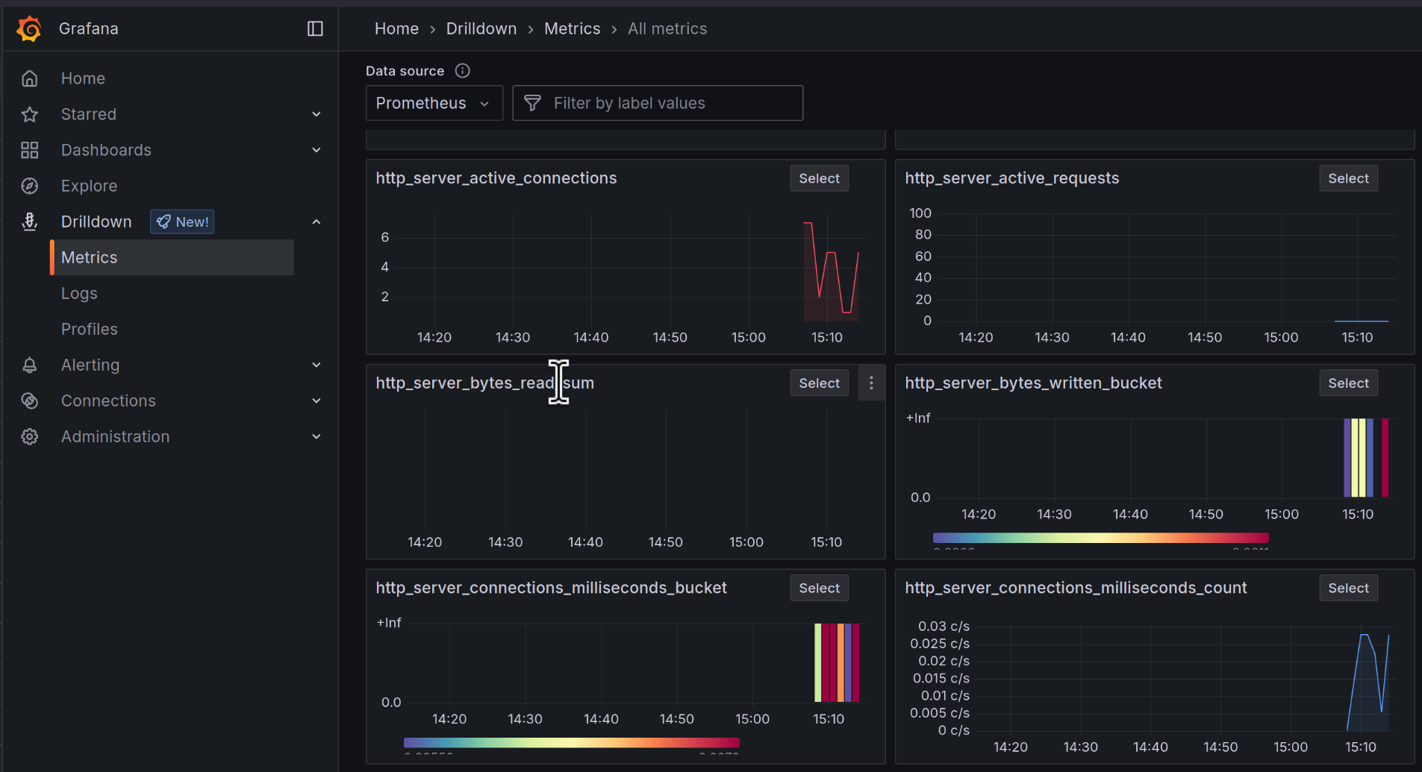Open Administration via the gear icon
The image size is (1422, 772).
coord(30,436)
